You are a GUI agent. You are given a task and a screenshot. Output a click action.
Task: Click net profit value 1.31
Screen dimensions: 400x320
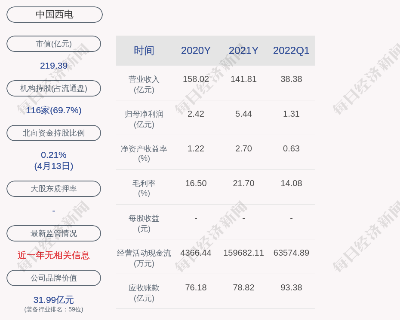tap(291, 114)
